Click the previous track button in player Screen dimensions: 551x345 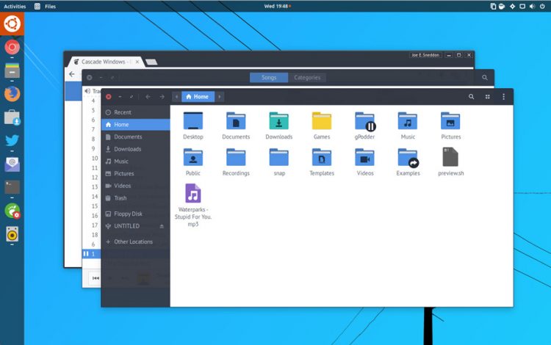tap(96, 278)
